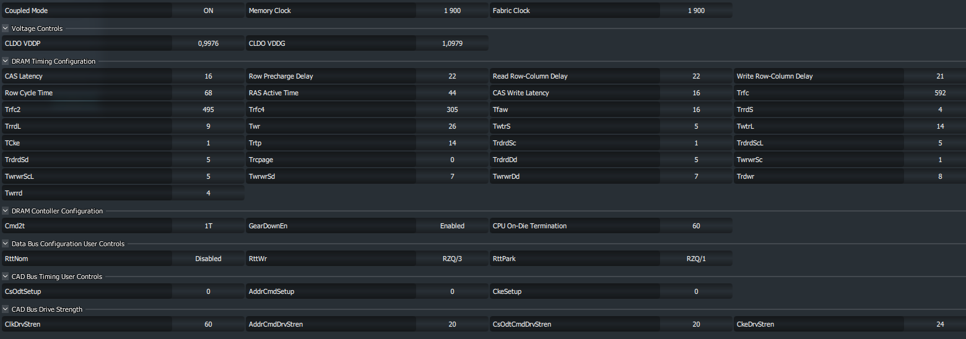Click the ClkDrvStren value 60

coord(208,324)
